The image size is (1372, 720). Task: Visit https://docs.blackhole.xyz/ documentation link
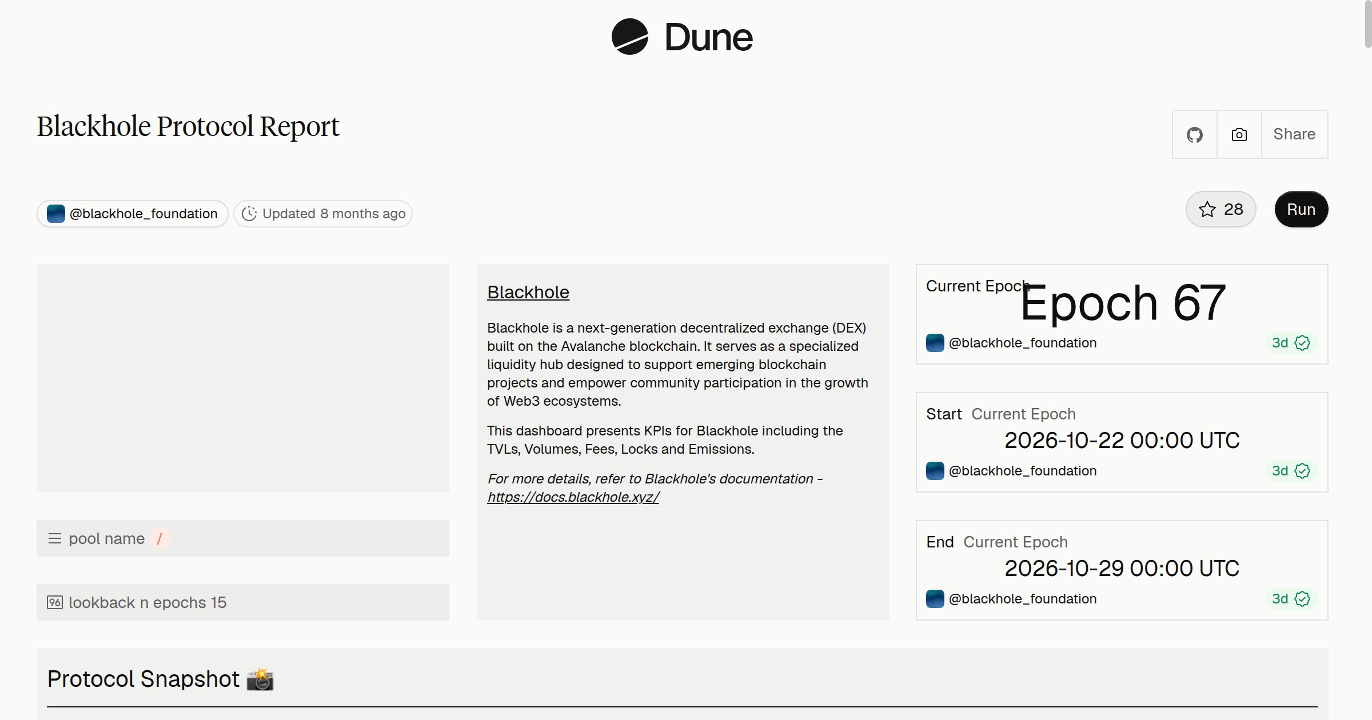573,497
